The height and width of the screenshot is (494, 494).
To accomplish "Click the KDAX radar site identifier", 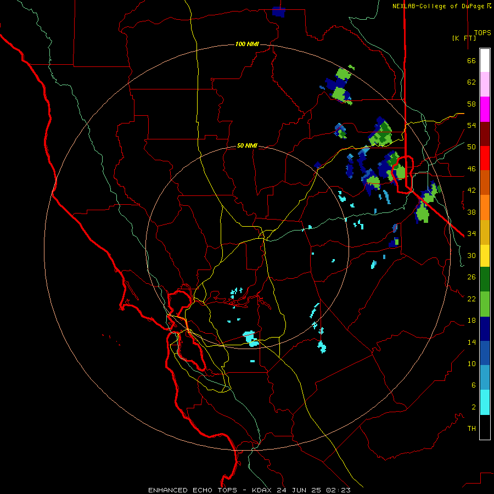I will 262,490.
